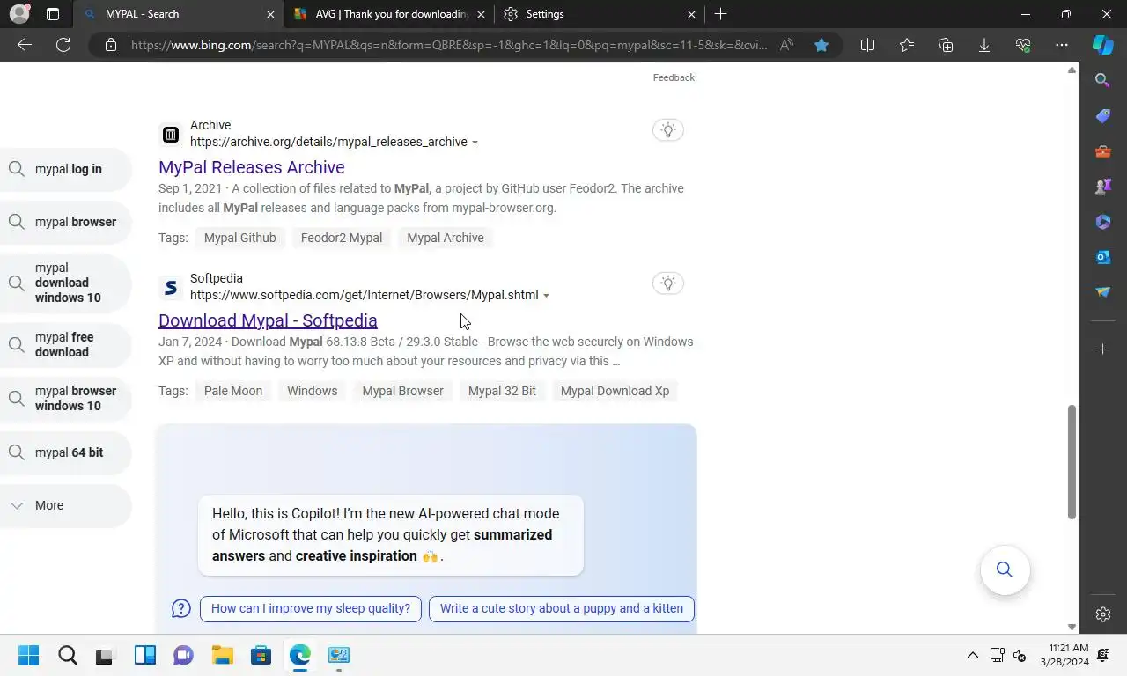Open Copilot icon at sidebar top

1103,45
